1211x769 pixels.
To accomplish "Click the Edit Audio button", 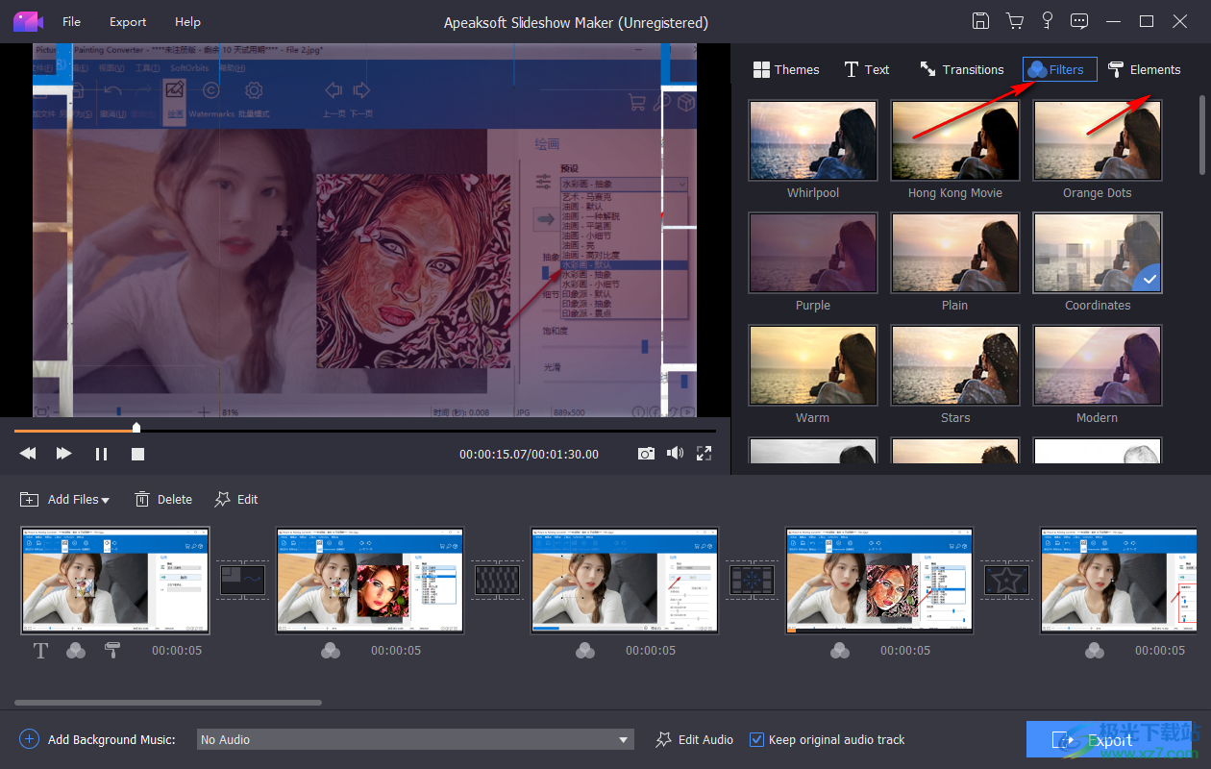I will pos(694,739).
